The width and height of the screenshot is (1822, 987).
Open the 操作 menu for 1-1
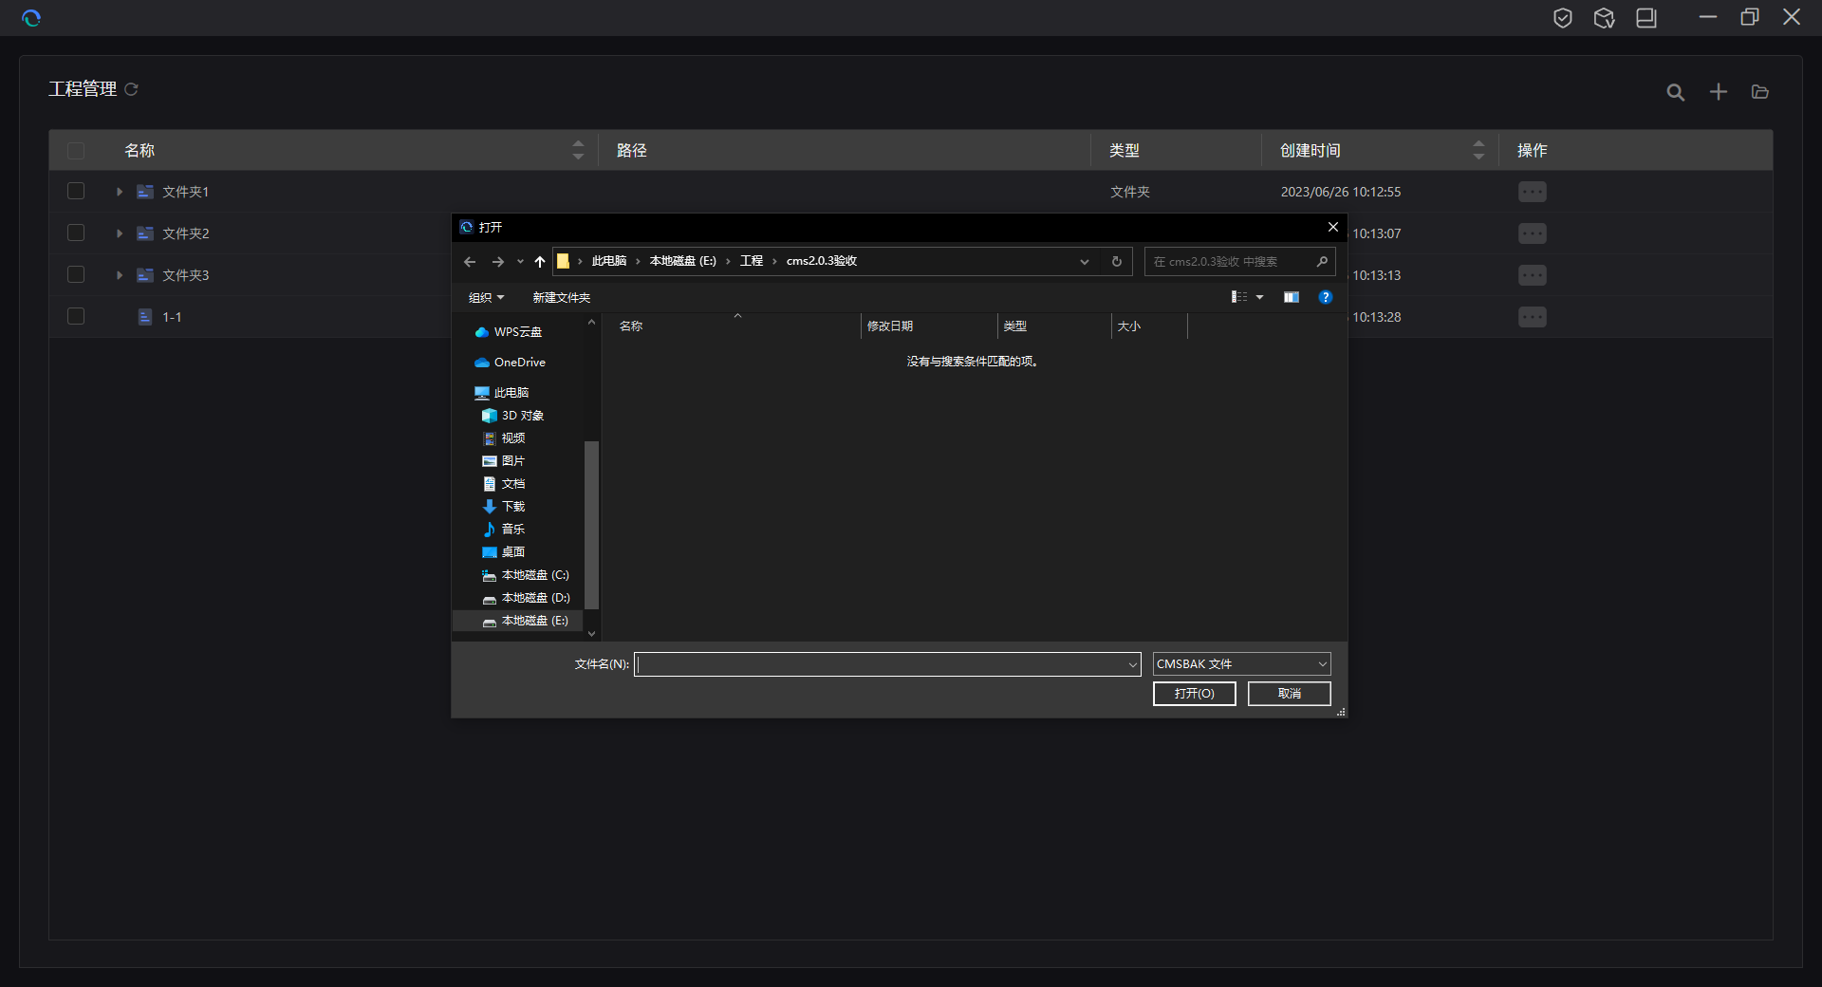[x=1532, y=317]
